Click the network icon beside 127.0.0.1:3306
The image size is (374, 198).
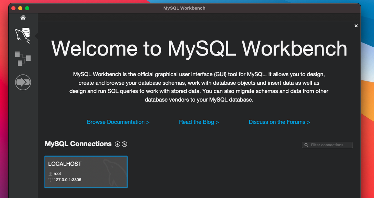[50, 180]
